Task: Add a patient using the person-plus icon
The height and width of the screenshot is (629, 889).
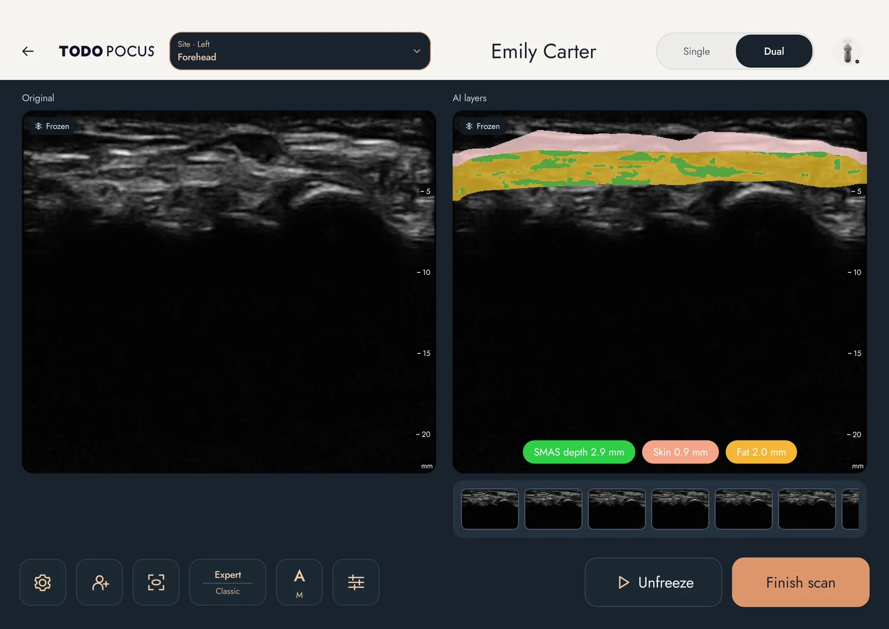Action: [99, 582]
